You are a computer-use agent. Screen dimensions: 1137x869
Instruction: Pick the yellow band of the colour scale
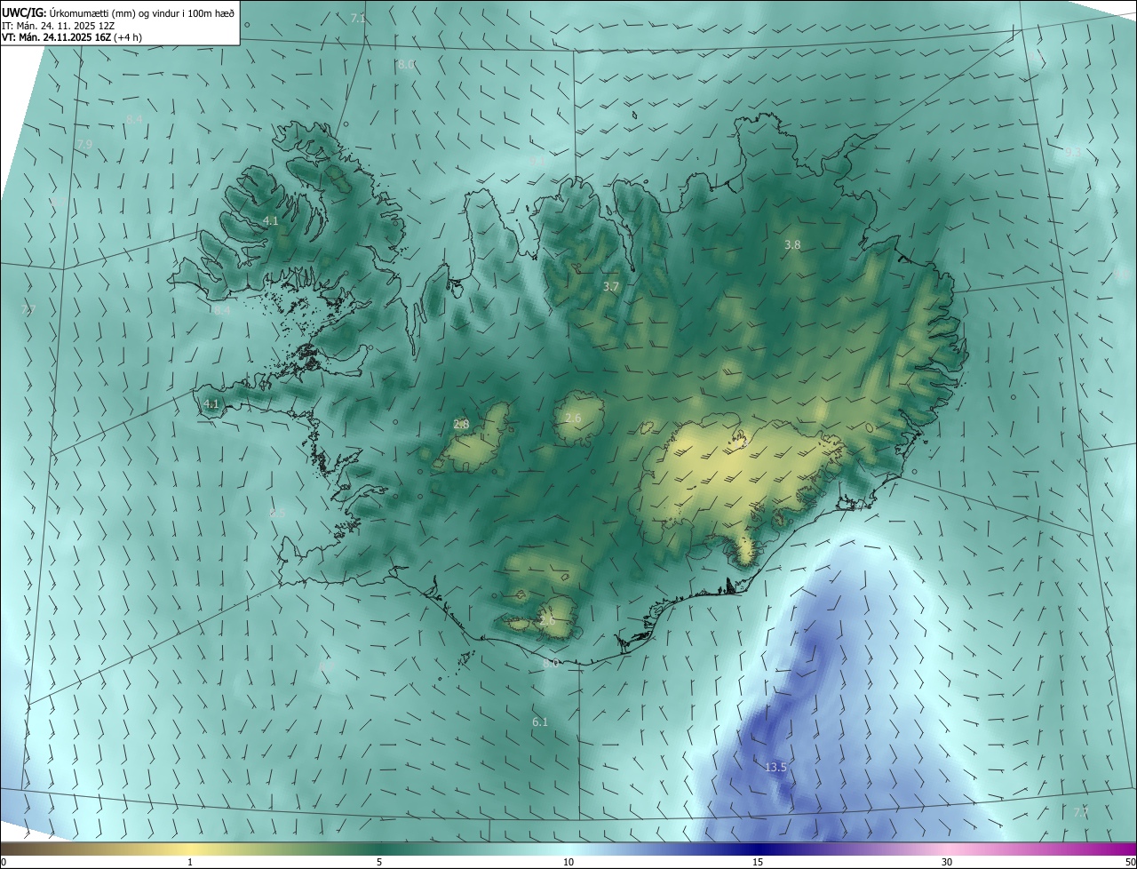click(x=190, y=849)
